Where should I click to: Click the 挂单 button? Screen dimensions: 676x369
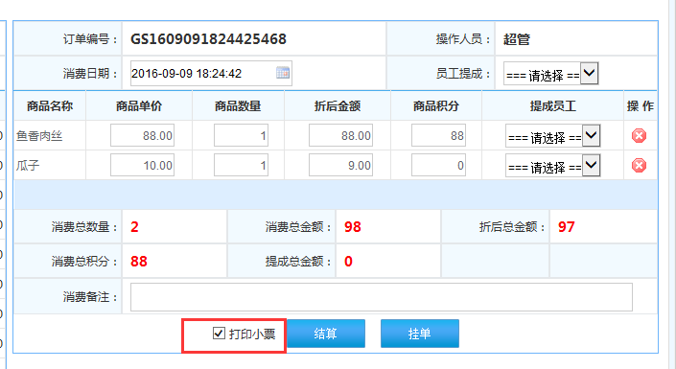click(419, 334)
